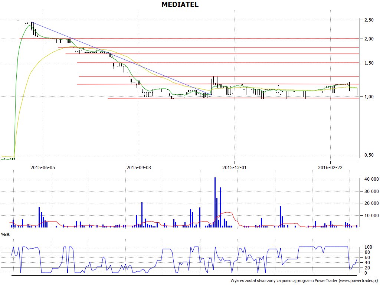The image size is (380, 285).
Task: Click the 40 value on %R axis
Action: 367,263
